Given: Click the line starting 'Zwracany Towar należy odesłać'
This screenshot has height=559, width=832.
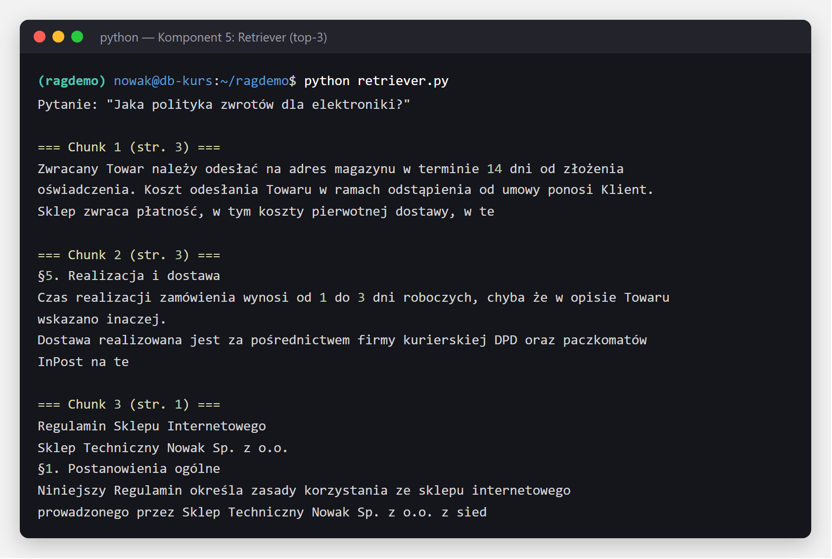Looking at the screenshot, I should pyautogui.click(x=330, y=169).
